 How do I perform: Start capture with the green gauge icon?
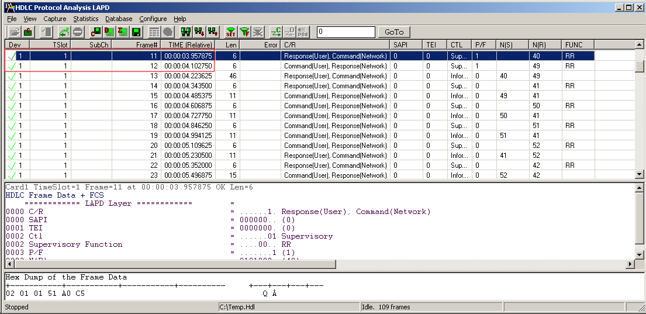(x=64, y=32)
